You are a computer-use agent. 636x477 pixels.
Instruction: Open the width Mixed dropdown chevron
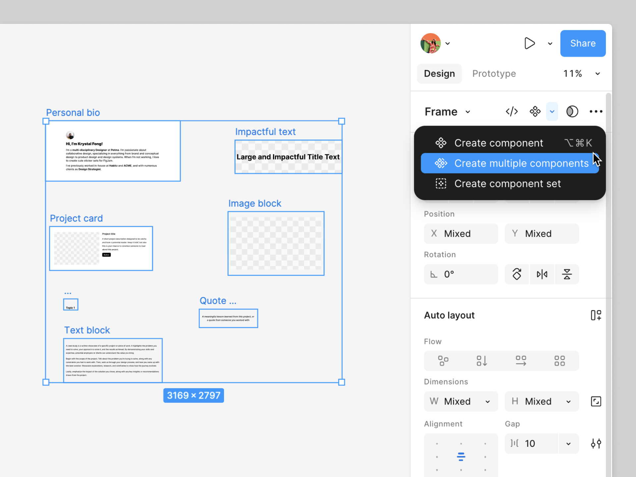click(488, 402)
